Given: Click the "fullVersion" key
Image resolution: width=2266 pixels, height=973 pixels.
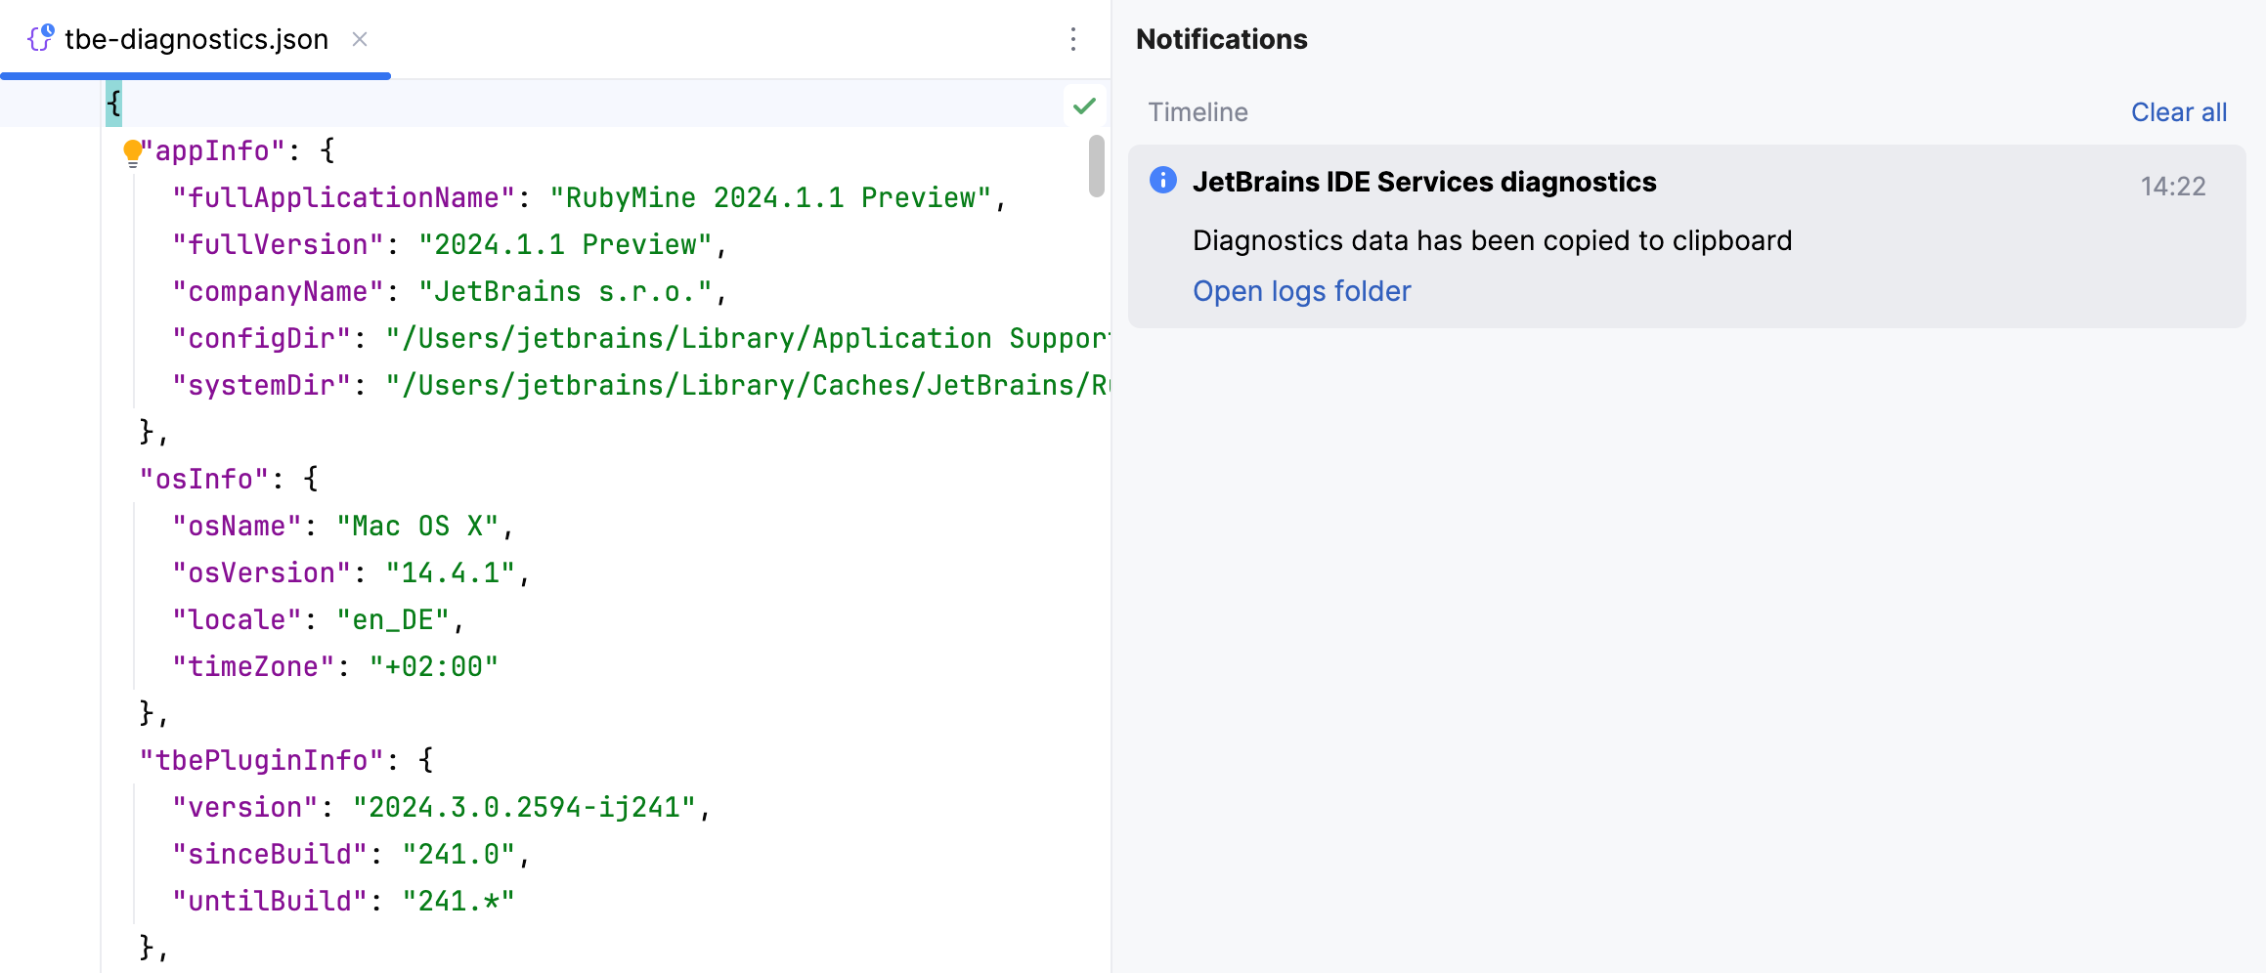Looking at the screenshot, I should [278, 244].
